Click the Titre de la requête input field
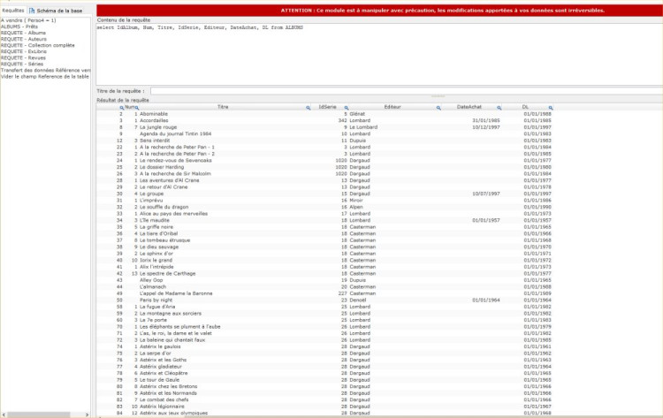This screenshot has height=418, width=663. pyautogui.click(x=407, y=91)
